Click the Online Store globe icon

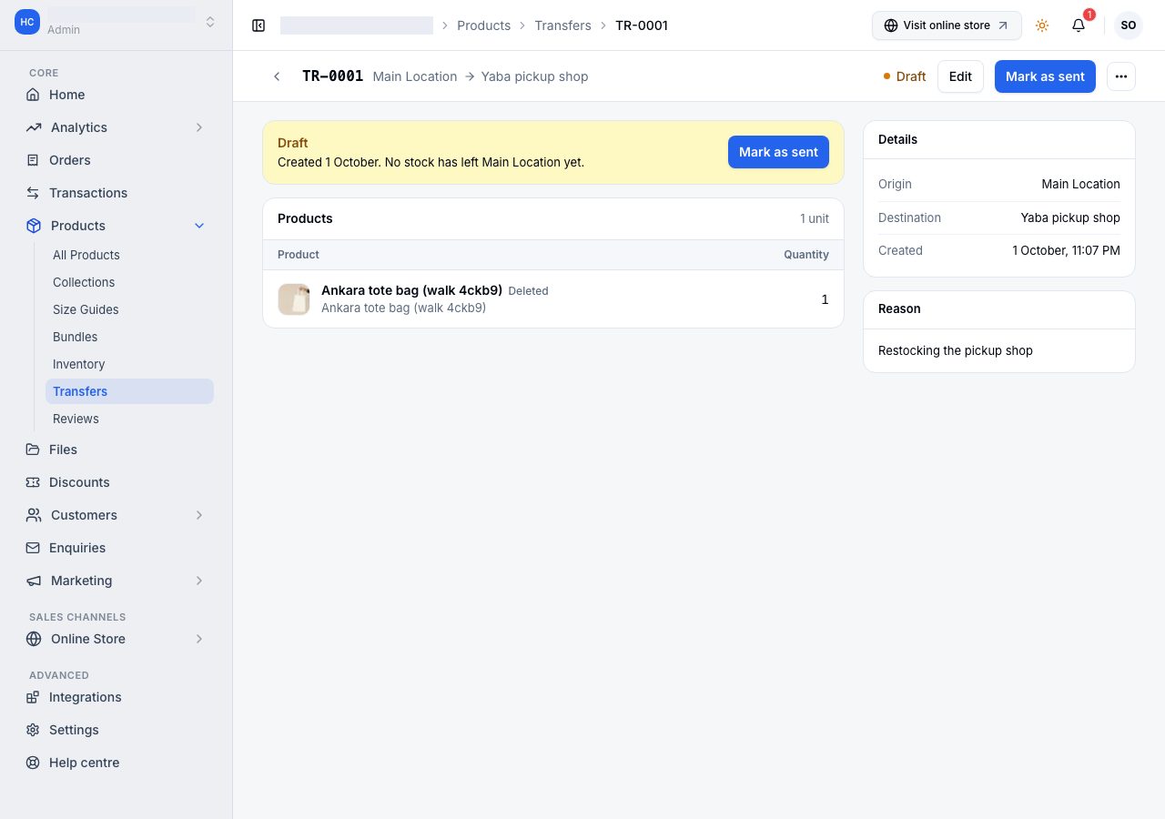tap(34, 639)
